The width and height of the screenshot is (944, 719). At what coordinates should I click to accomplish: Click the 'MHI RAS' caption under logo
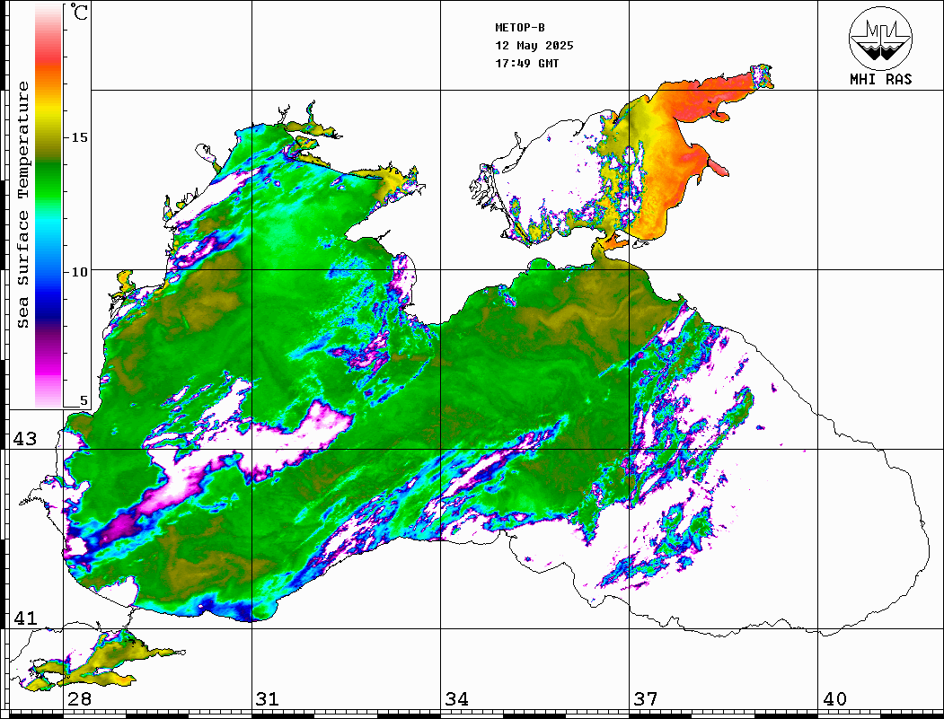point(881,79)
